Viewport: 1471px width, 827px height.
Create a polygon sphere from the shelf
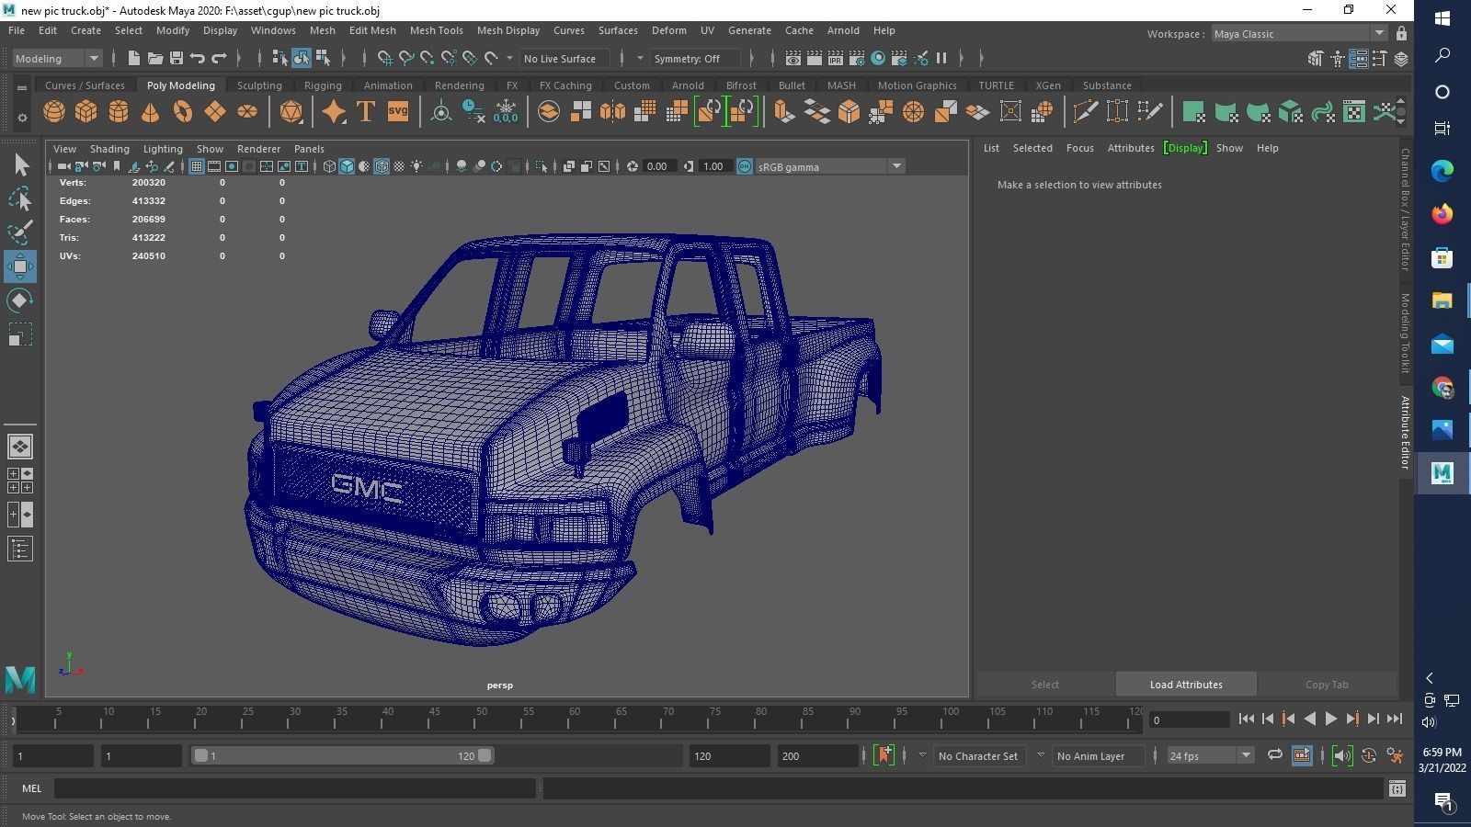(54, 112)
